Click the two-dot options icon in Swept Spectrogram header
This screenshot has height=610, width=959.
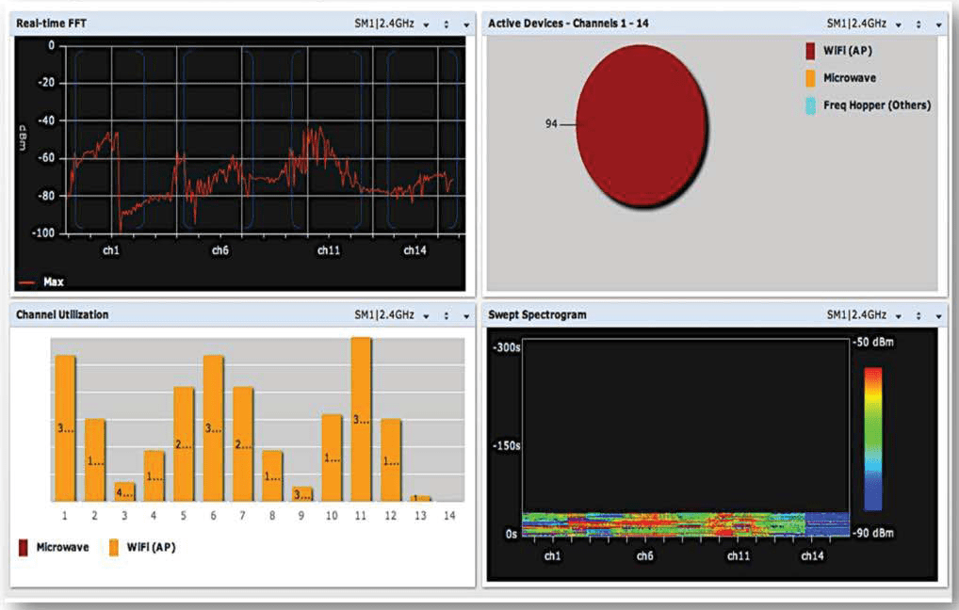click(x=918, y=315)
